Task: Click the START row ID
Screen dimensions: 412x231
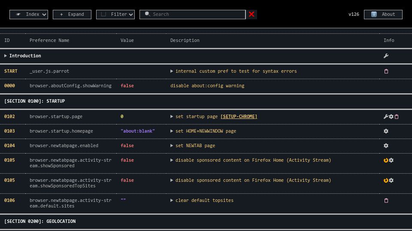Action: 11,71
